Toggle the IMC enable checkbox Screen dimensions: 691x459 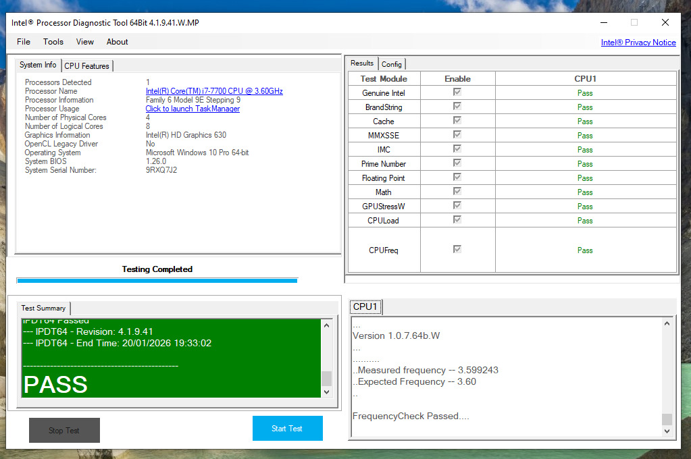click(457, 148)
